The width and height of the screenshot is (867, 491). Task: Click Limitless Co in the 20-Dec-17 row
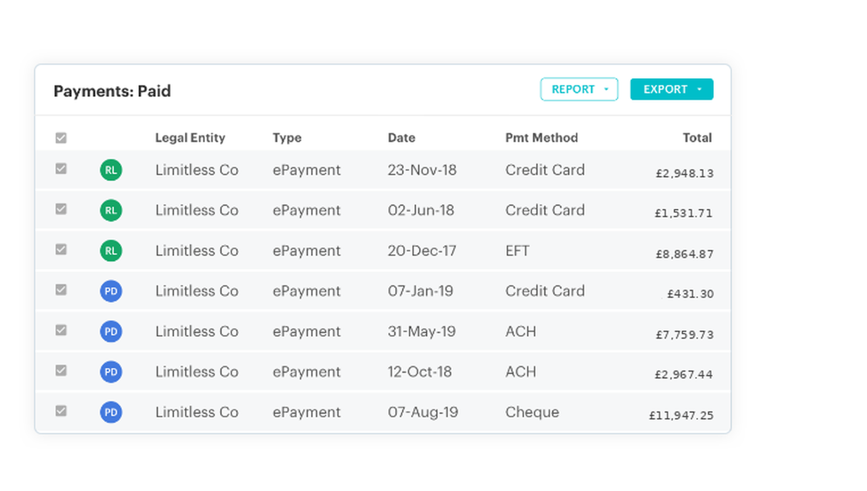pyautogui.click(x=197, y=251)
